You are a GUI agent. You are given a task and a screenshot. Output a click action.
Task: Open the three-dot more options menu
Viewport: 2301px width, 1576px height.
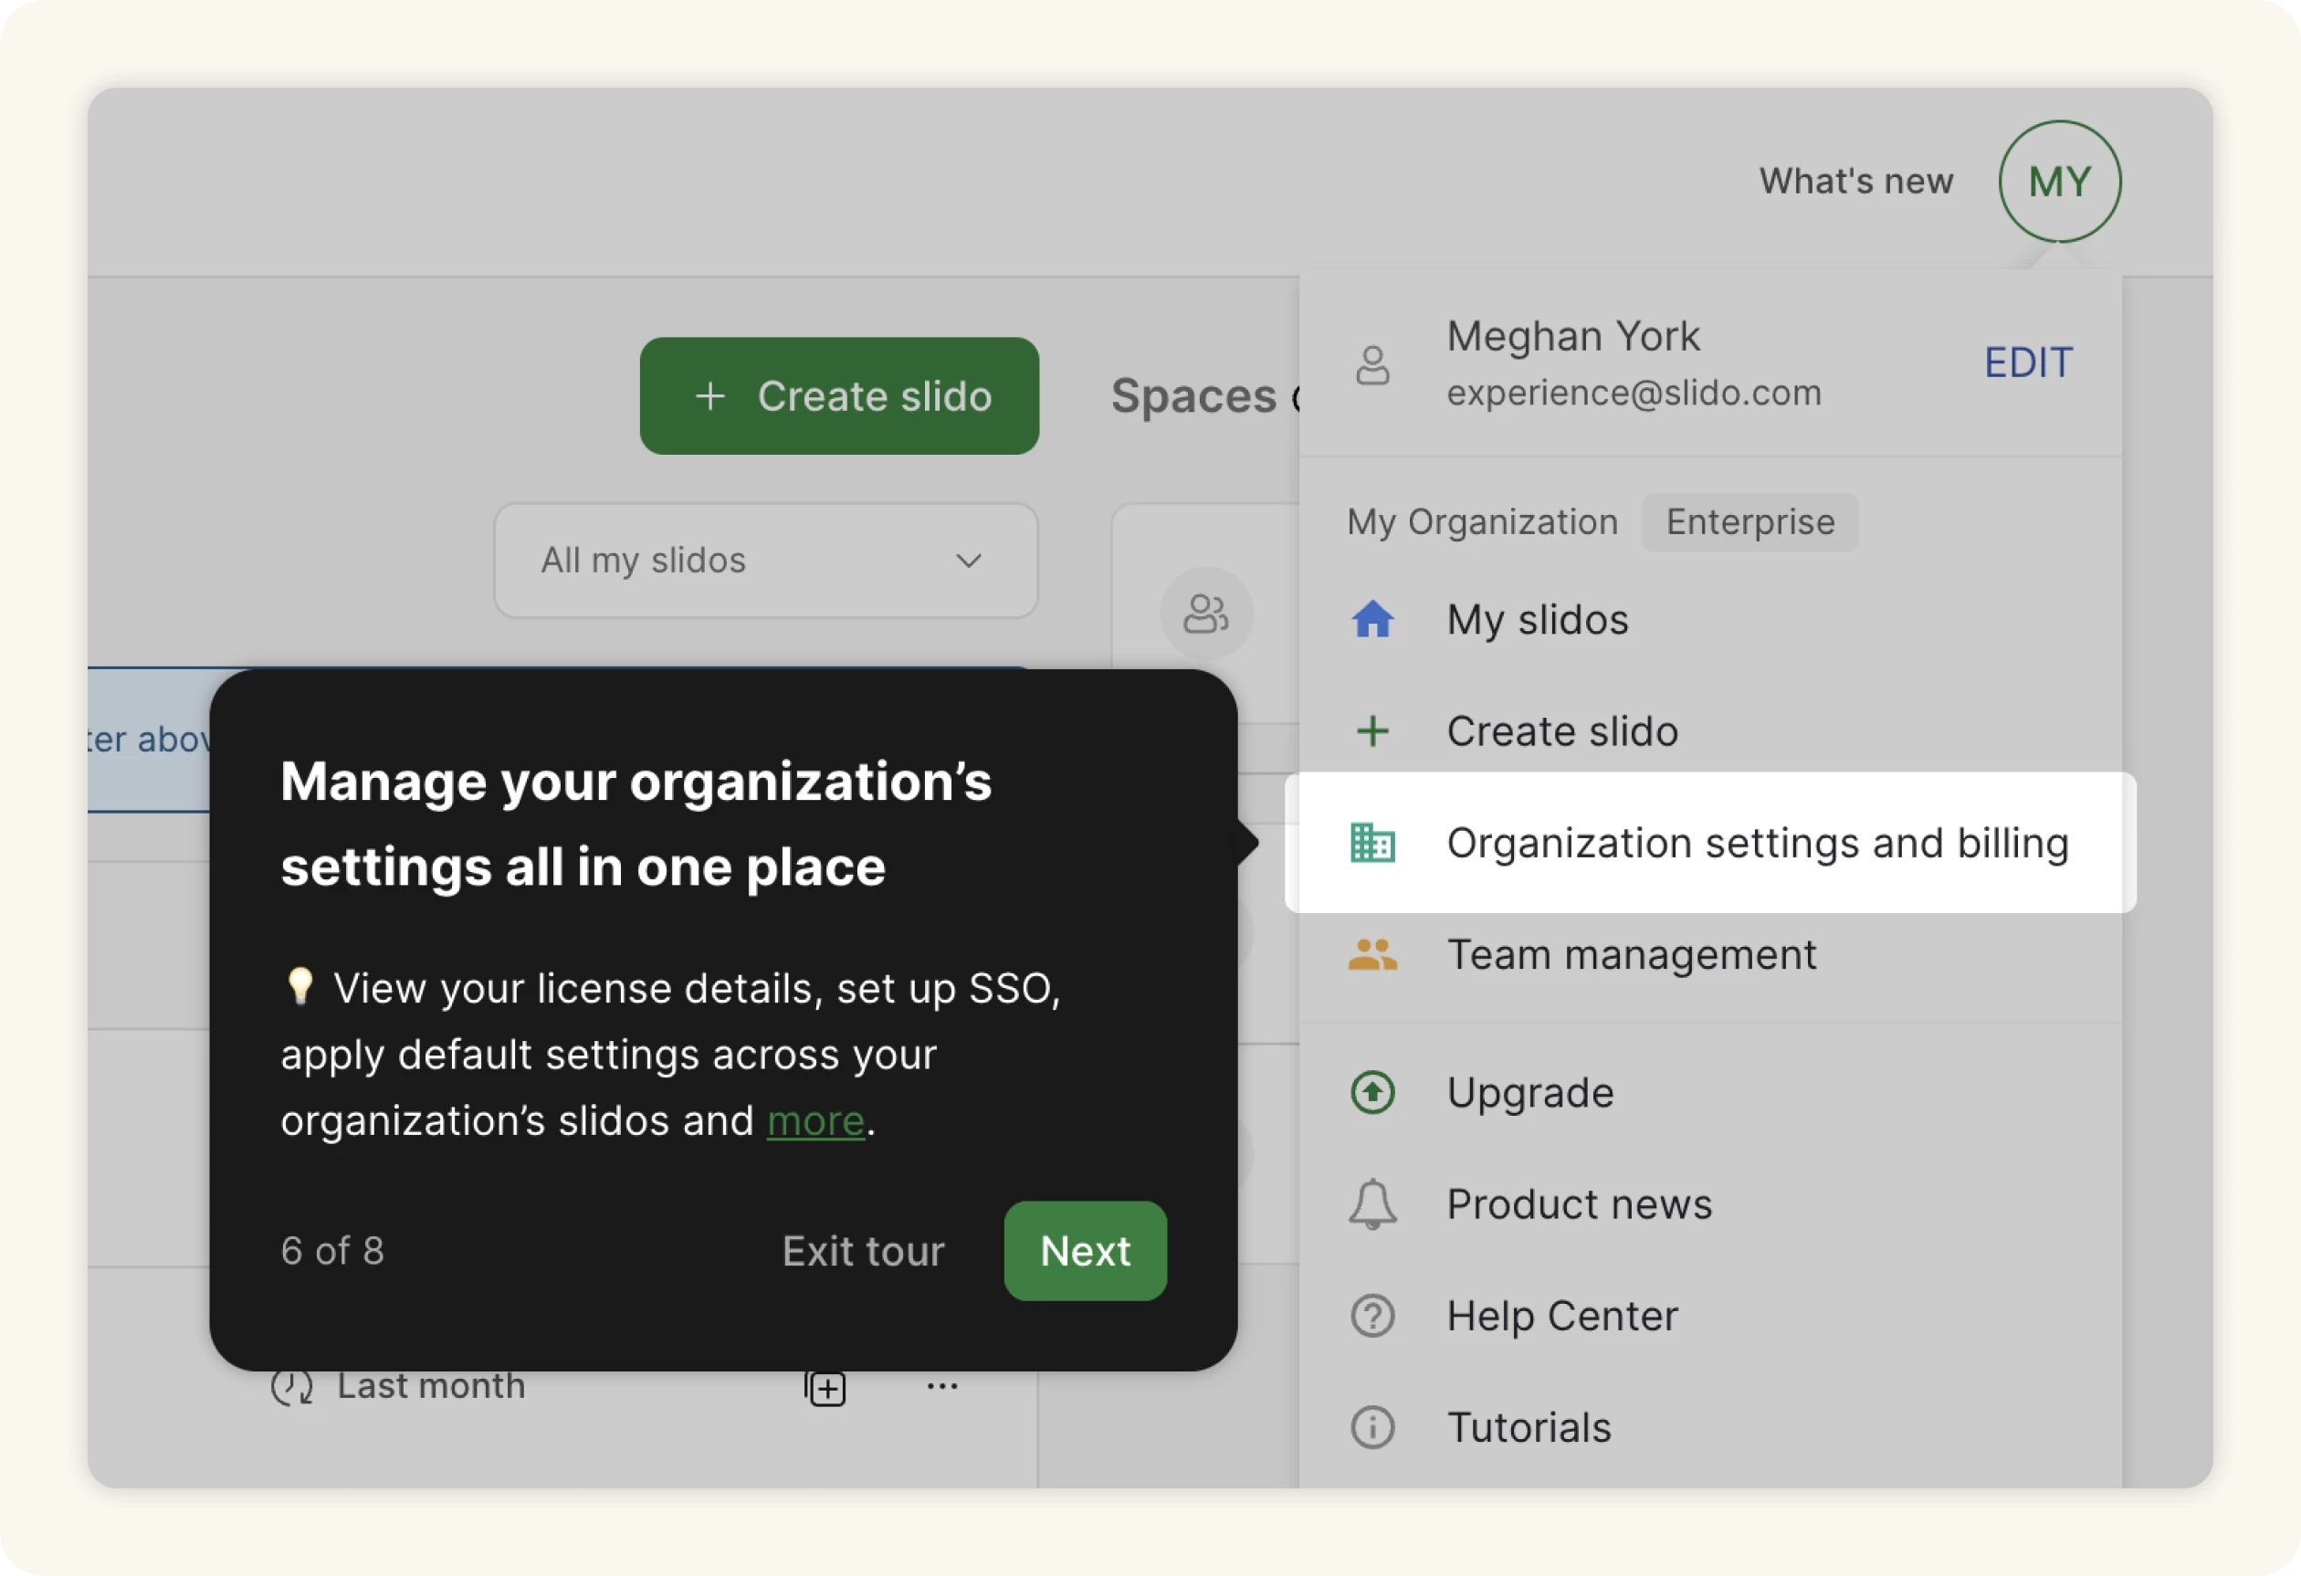point(941,1386)
